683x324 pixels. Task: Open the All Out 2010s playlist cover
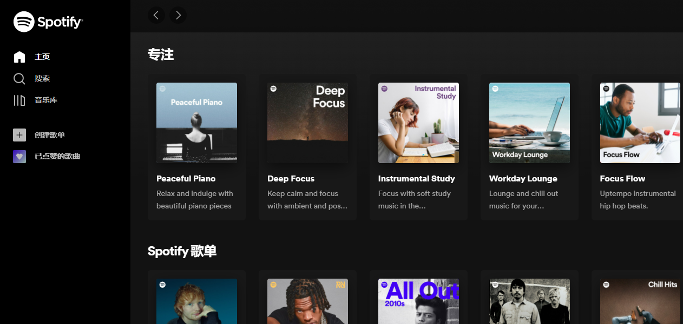point(418,301)
